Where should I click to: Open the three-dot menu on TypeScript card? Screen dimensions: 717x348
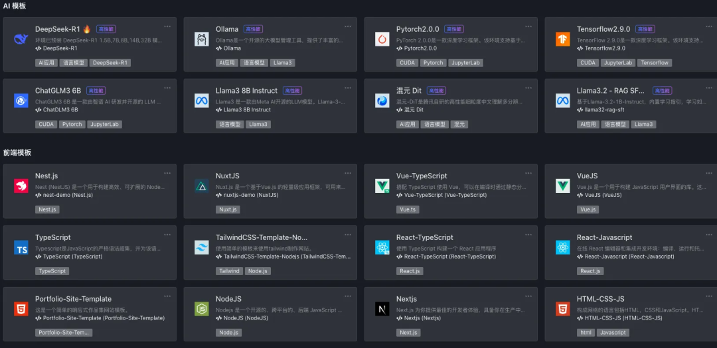[167, 234]
